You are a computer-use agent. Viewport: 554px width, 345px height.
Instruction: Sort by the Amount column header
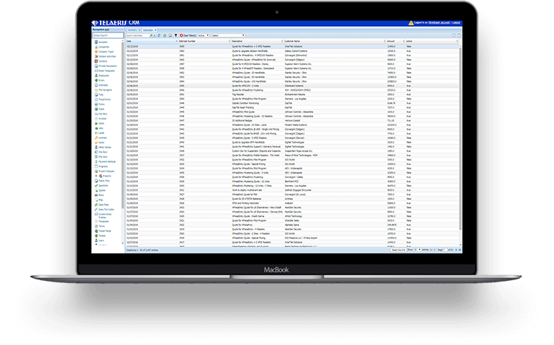tap(396, 41)
